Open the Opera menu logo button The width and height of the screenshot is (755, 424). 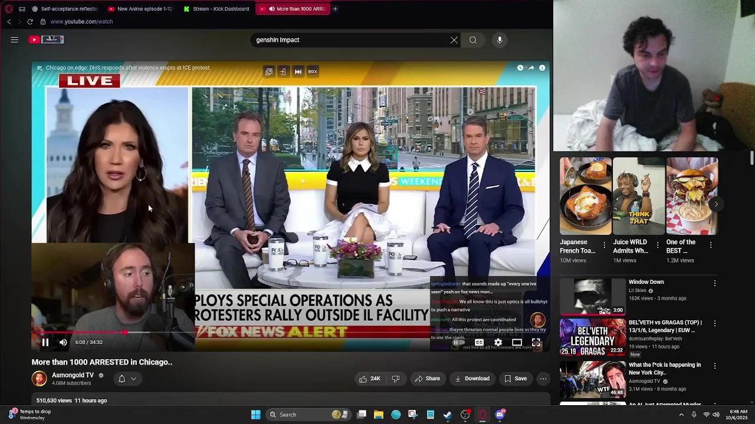tap(8, 9)
